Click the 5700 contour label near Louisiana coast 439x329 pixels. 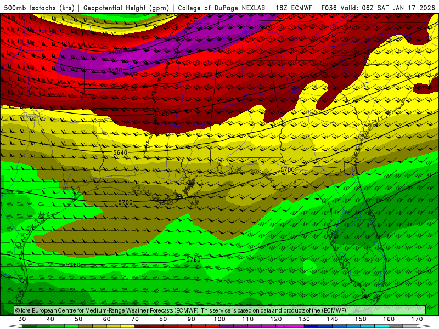coord(125,202)
